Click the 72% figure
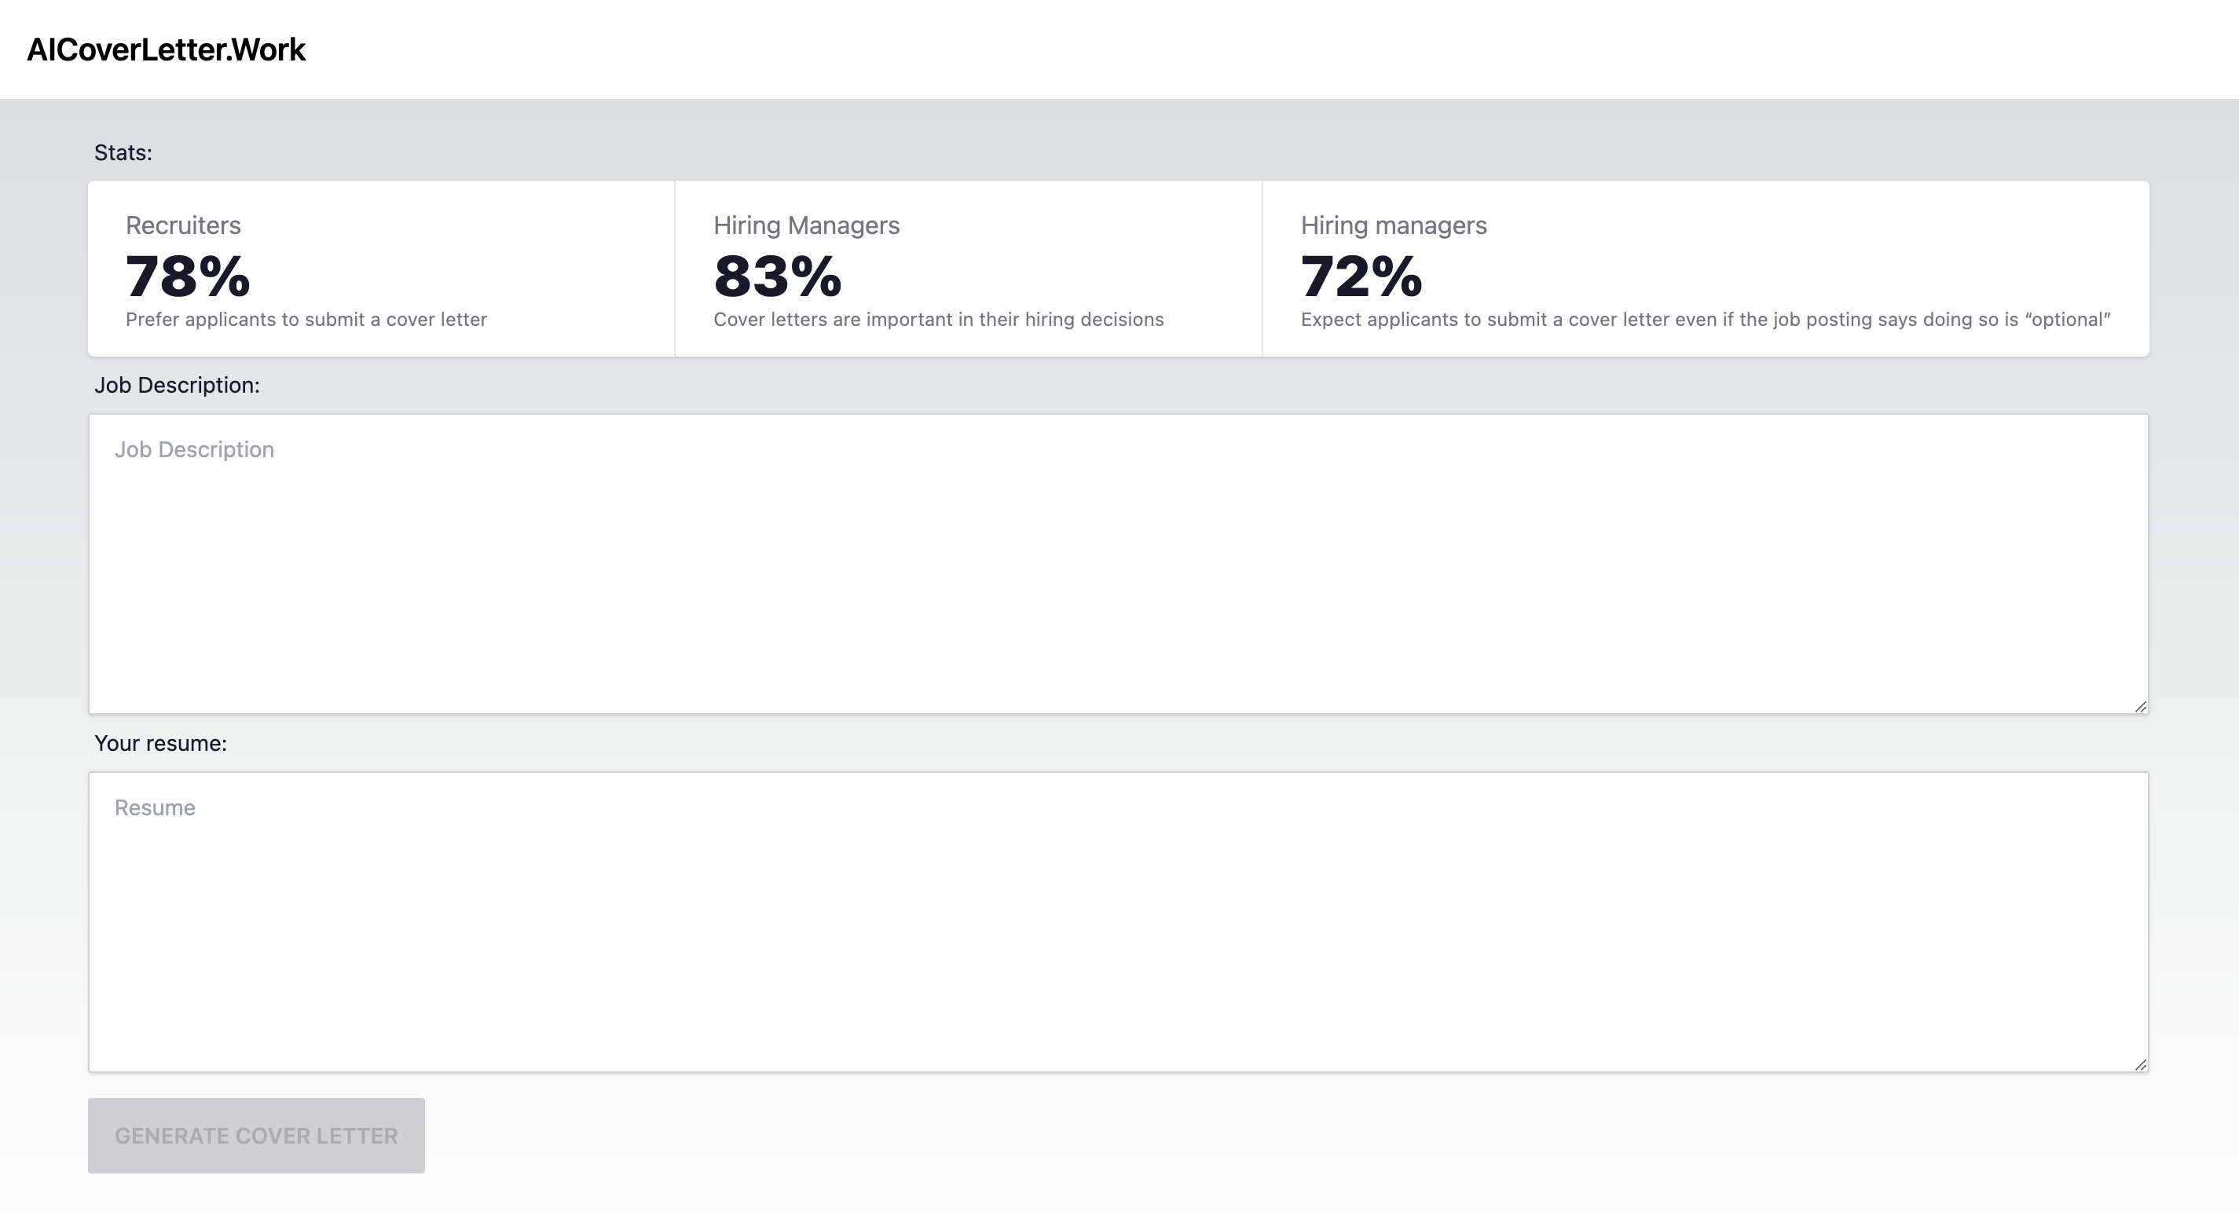Screen dimensions: 2239x1230 click(1361, 276)
